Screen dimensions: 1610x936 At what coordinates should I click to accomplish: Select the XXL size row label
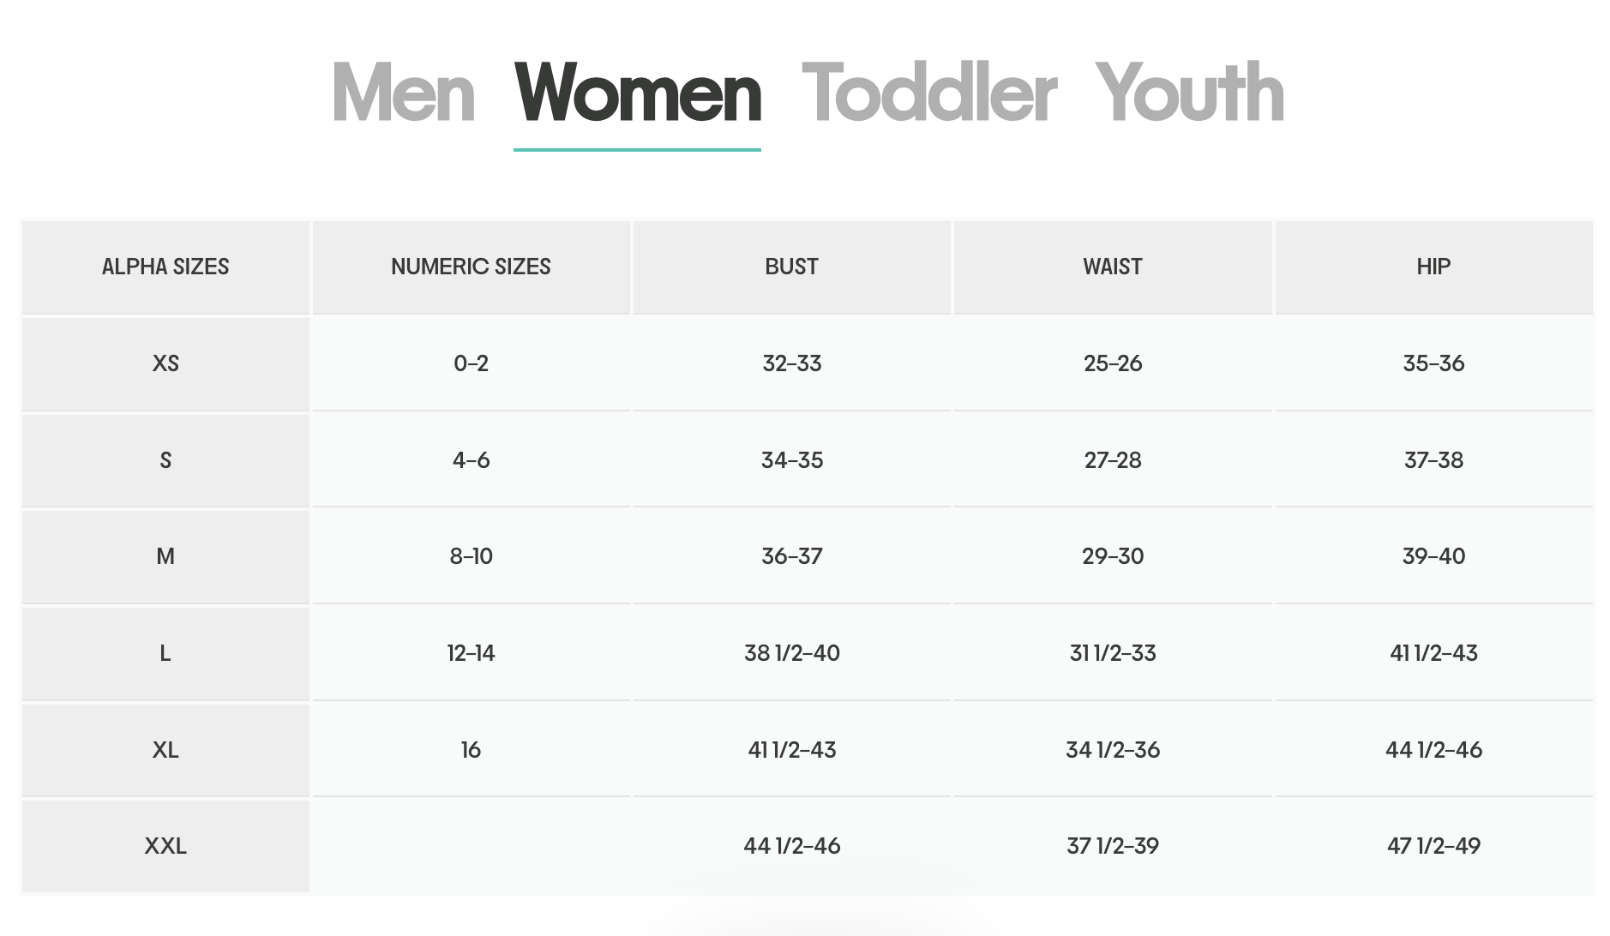point(165,846)
